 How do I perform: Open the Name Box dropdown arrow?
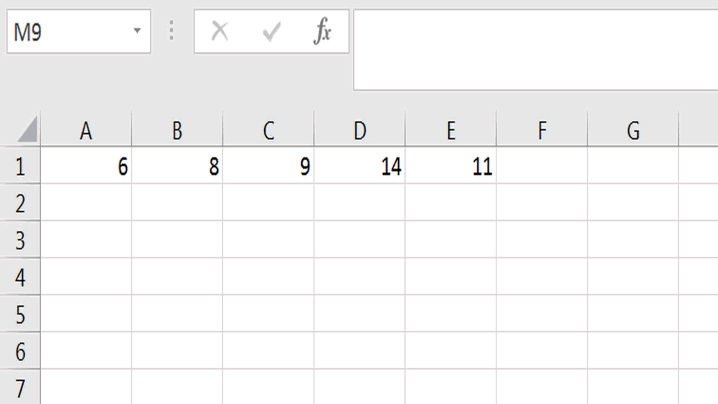(138, 31)
